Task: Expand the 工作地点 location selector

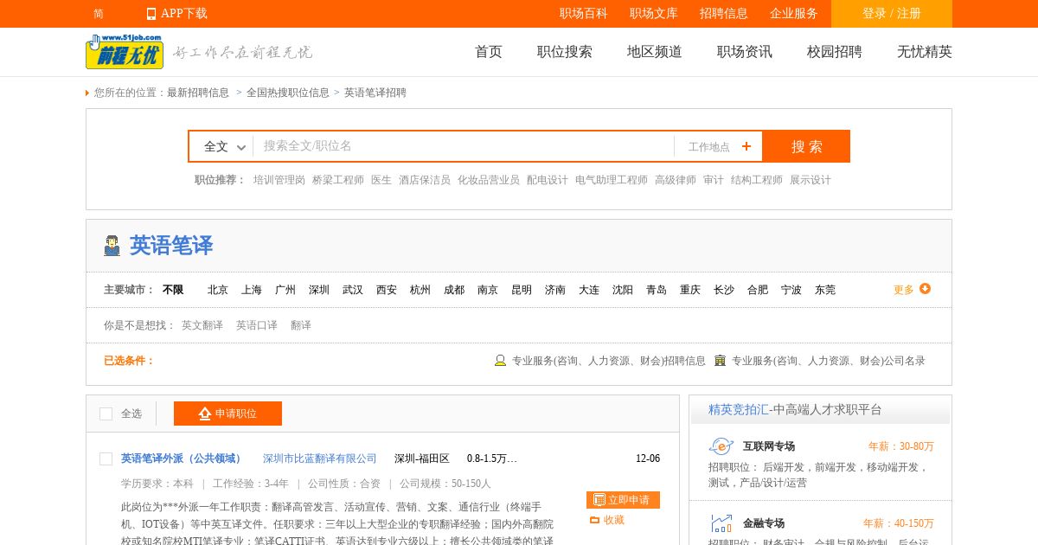Action: pos(709,146)
